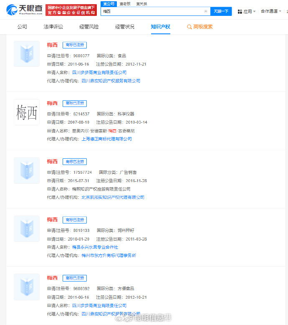Viewport: 288px width, 325px height.
Task: Click 商标已注册 badge for registration 9600377
Action: (75, 45)
